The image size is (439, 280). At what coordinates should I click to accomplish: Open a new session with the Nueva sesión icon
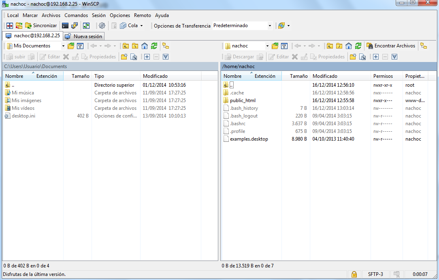pyautogui.click(x=83, y=35)
